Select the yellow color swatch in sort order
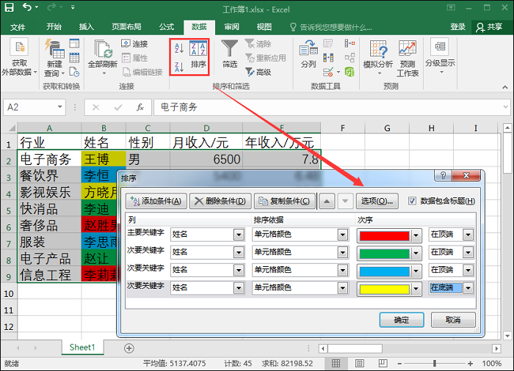 coord(383,288)
